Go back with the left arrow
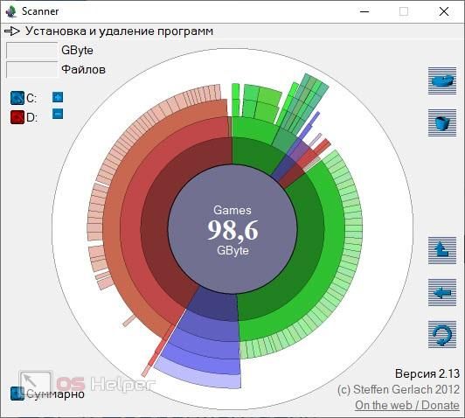The image size is (465, 418). click(442, 292)
